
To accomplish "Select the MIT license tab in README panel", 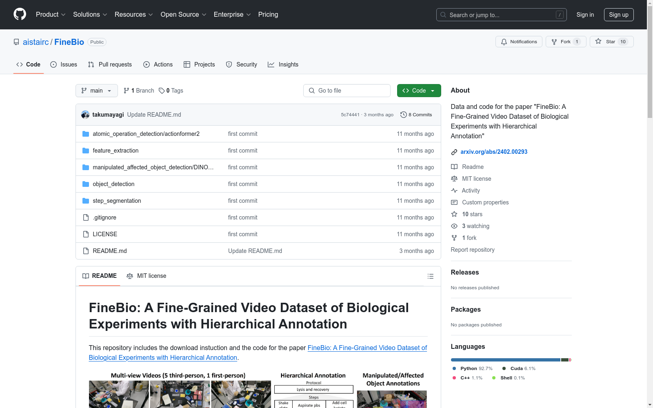I will (x=147, y=276).
